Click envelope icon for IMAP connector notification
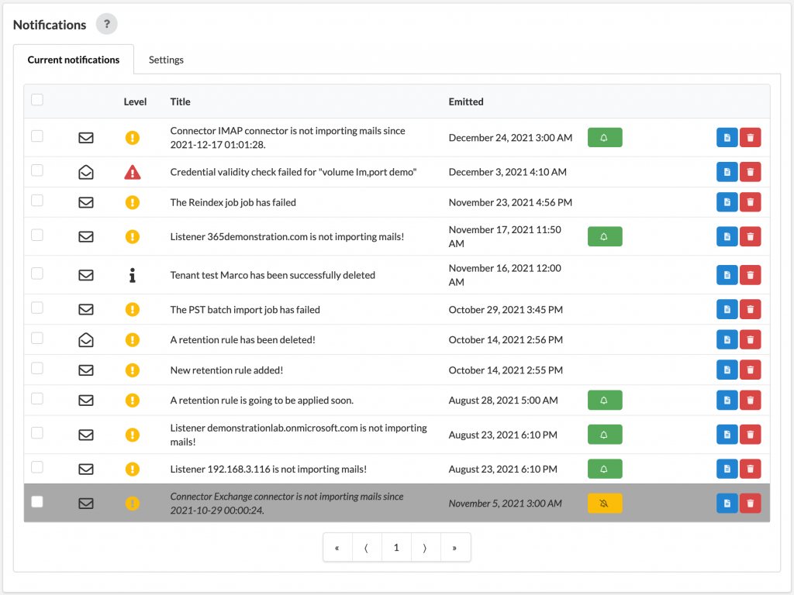 (x=86, y=138)
